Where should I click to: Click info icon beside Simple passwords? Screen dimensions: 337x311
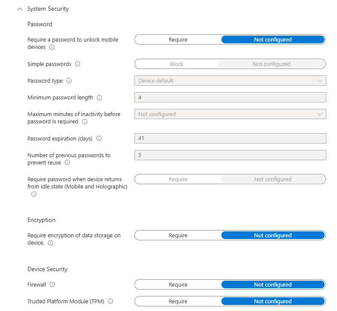click(x=78, y=64)
